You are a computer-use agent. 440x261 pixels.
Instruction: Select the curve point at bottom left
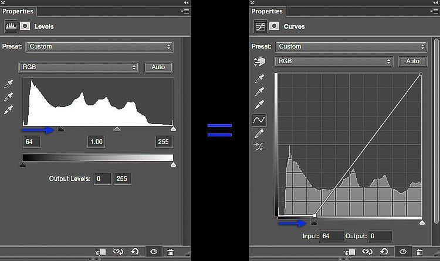pos(314,215)
